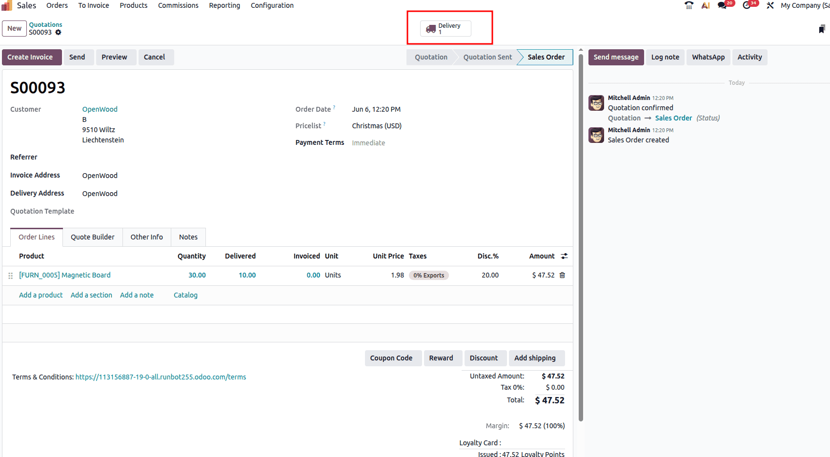Click the WhatsApp chatter button
The height and width of the screenshot is (457, 830).
coord(708,57)
